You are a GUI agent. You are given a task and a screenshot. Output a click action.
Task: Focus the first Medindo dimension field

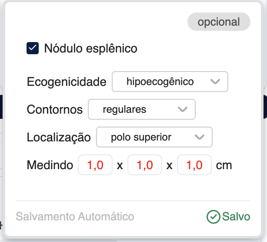(x=95, y=165)
